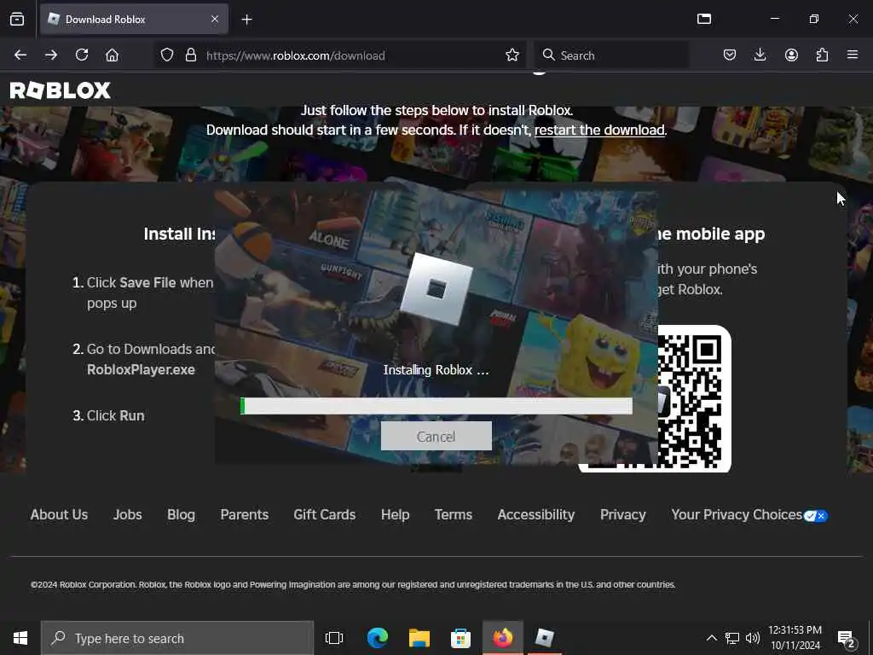Open the Gift Cards link

coord(325,514)
